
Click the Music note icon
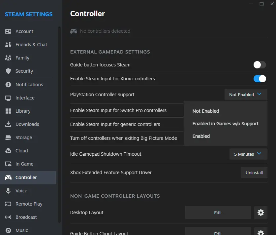coord(8,230)
